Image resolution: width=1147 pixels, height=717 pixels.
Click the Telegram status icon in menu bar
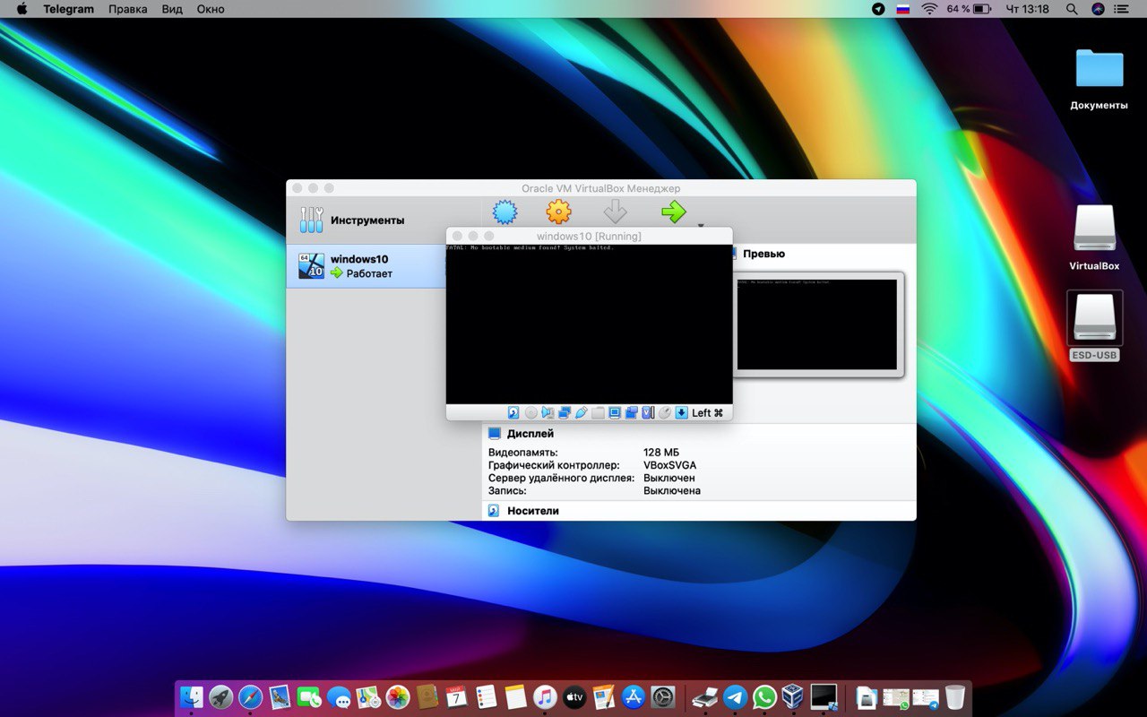pyautogui.click(x=878, y=9)
